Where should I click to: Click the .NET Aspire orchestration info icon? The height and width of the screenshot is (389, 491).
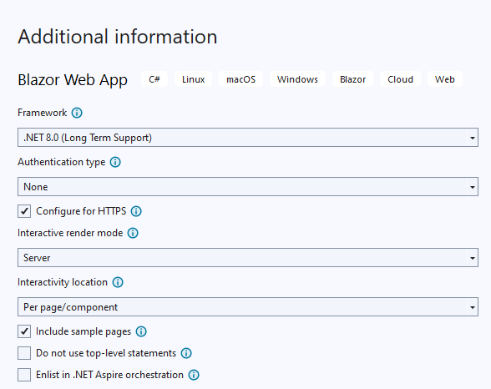(x=194, y=375)
